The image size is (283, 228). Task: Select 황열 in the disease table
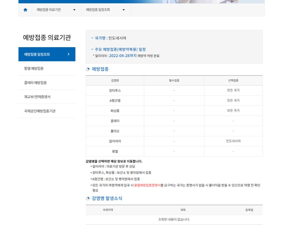click(115, 151)
